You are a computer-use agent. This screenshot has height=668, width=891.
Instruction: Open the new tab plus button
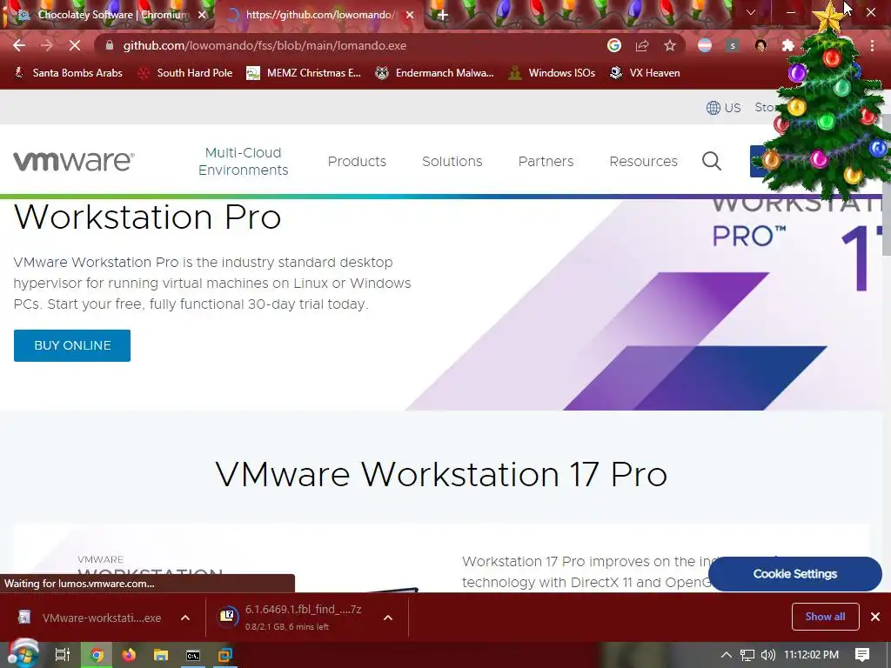point(443,16)
